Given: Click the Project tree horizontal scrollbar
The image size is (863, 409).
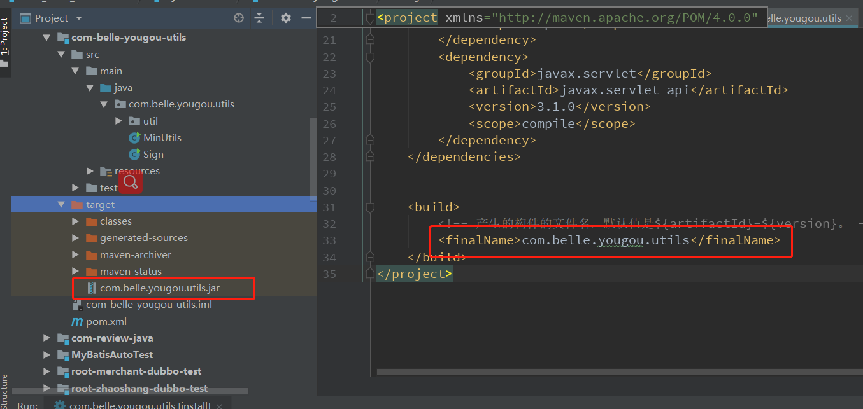Looking at the screenshot, I should click(x=130, y=391).
